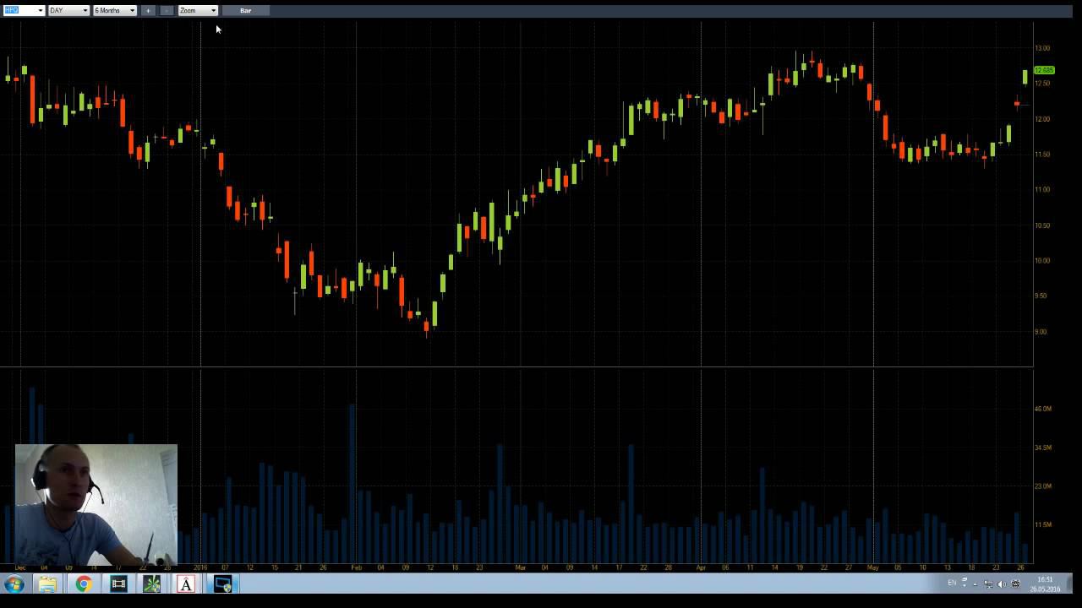This screenshot has height=608, width=1082.
Task: Open the green starburst app in taskbar
Action: [x=151, y=584]
